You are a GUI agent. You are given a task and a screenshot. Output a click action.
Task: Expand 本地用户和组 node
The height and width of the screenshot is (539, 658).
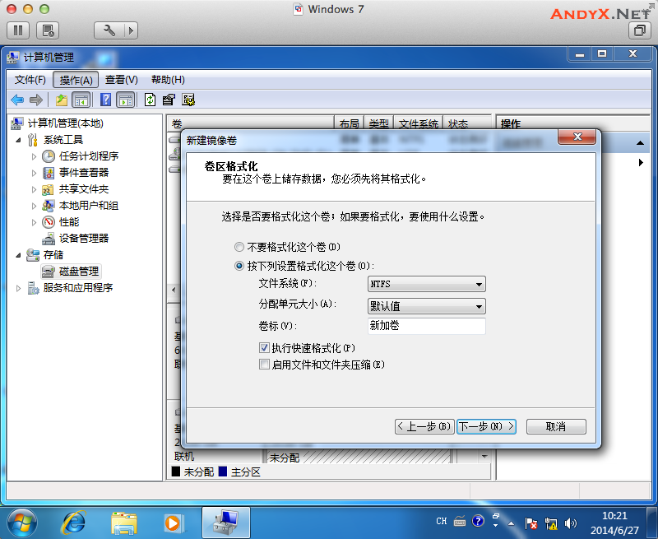[35, 206]
